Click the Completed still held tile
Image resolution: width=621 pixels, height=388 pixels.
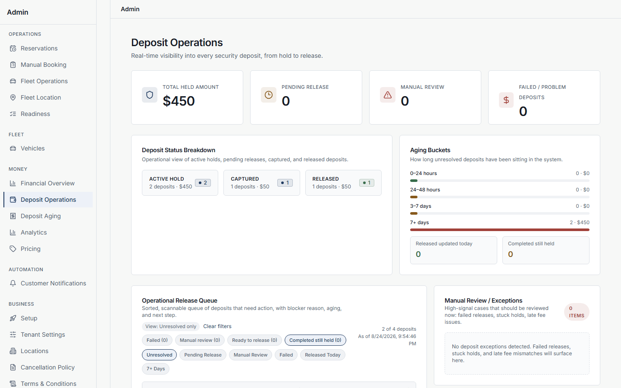coord(546,250)
